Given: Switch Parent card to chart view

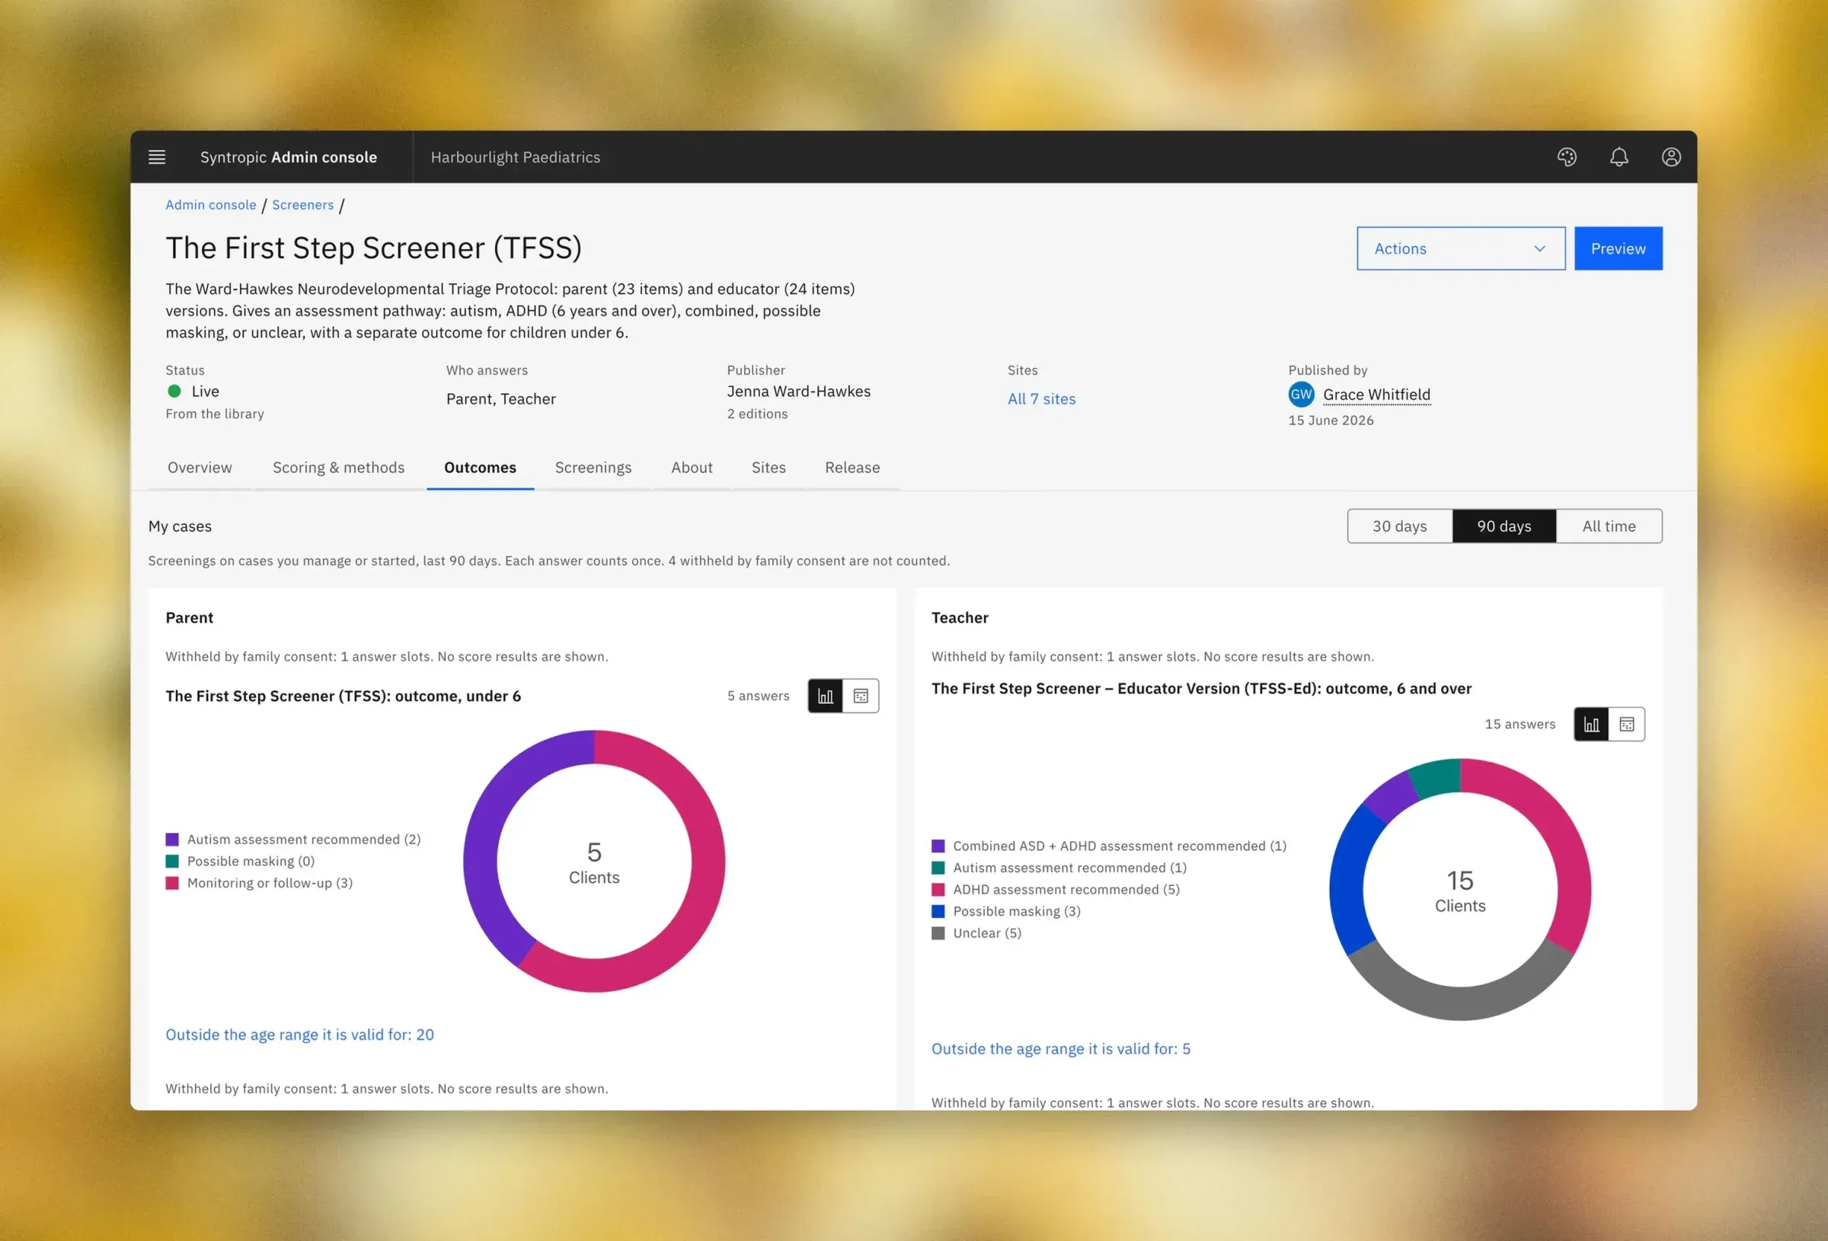Looking at the screenshot, I should 825,696.
